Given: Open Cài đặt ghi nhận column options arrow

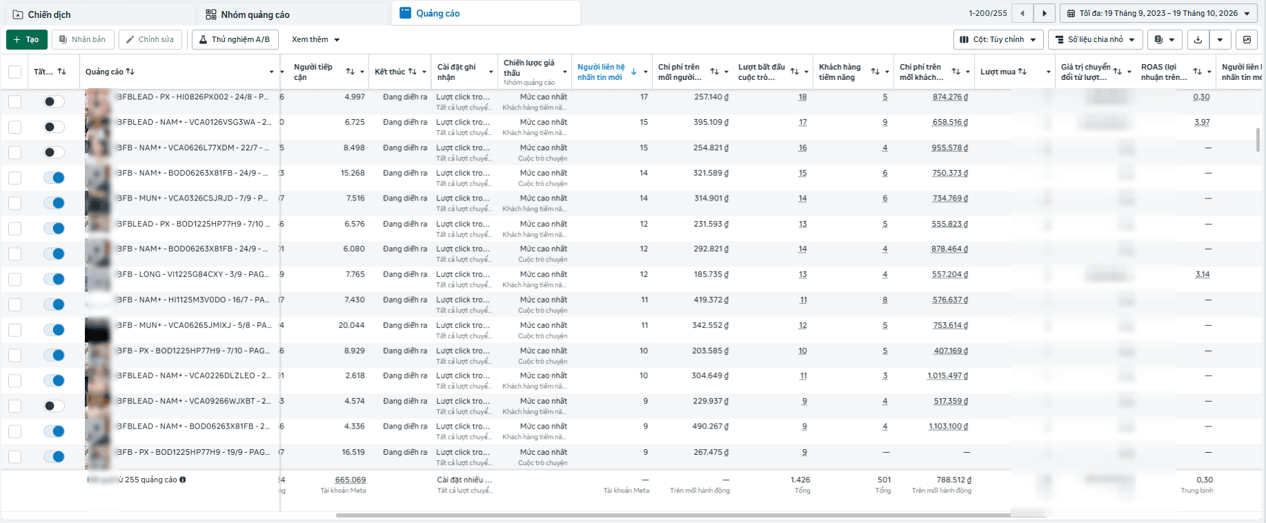Looking at the screenshot, I should coord(491,72).
